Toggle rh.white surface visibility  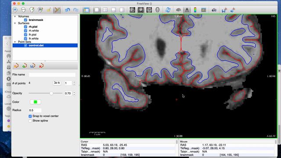pos(25,31)
